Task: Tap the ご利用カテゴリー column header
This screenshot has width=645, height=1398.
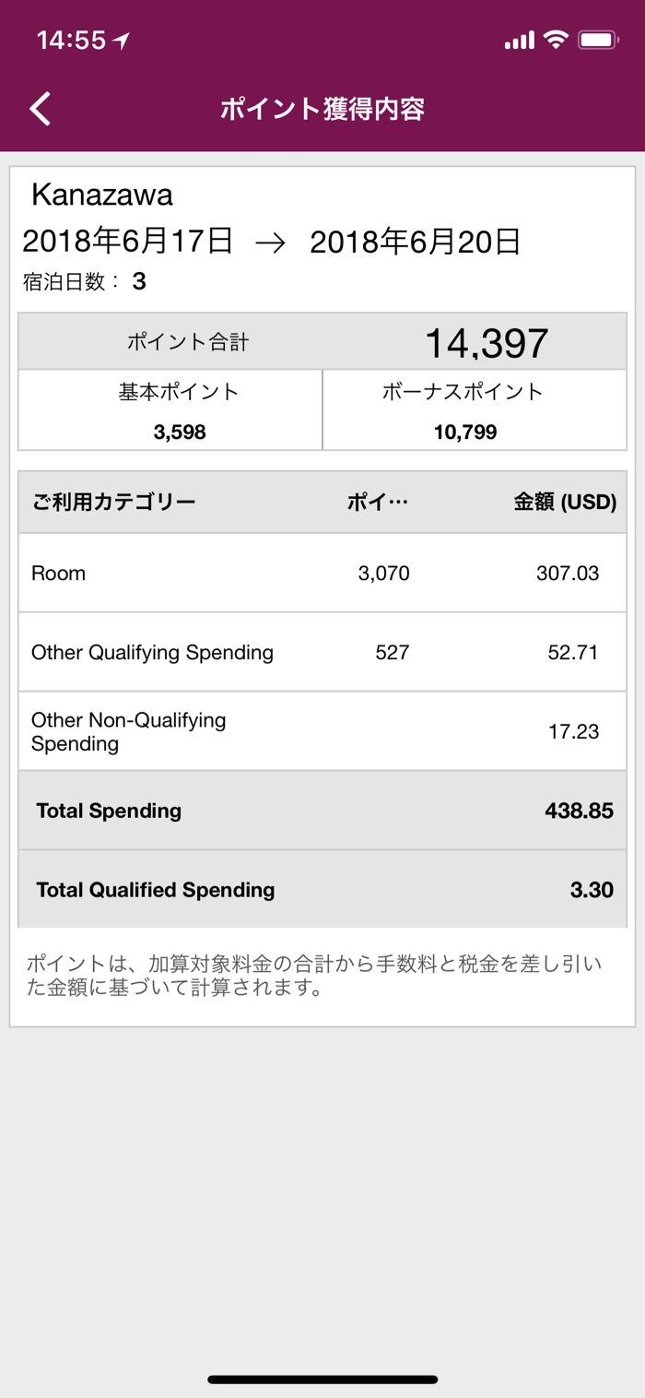Action: tap(113, 503)
